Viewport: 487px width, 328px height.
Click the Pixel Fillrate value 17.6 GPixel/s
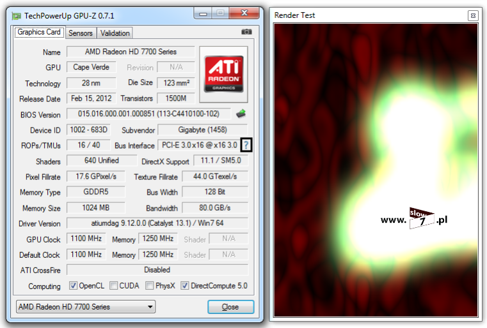coord(96,177)
